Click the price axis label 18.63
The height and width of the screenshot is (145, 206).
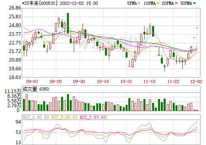15,77
